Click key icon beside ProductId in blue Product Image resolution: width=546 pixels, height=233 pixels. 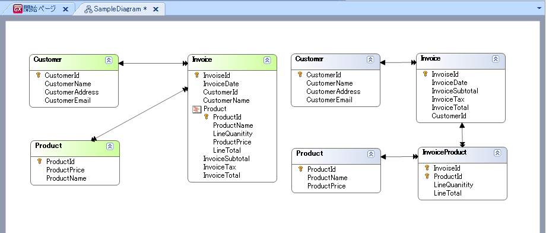point(301,169)
